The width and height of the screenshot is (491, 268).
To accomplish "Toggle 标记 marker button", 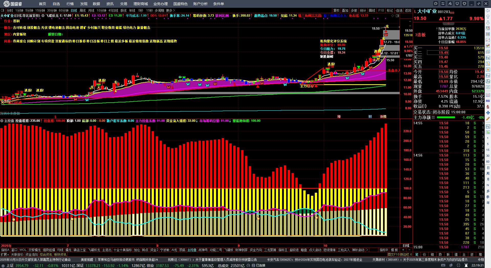I will click(390, 10).
